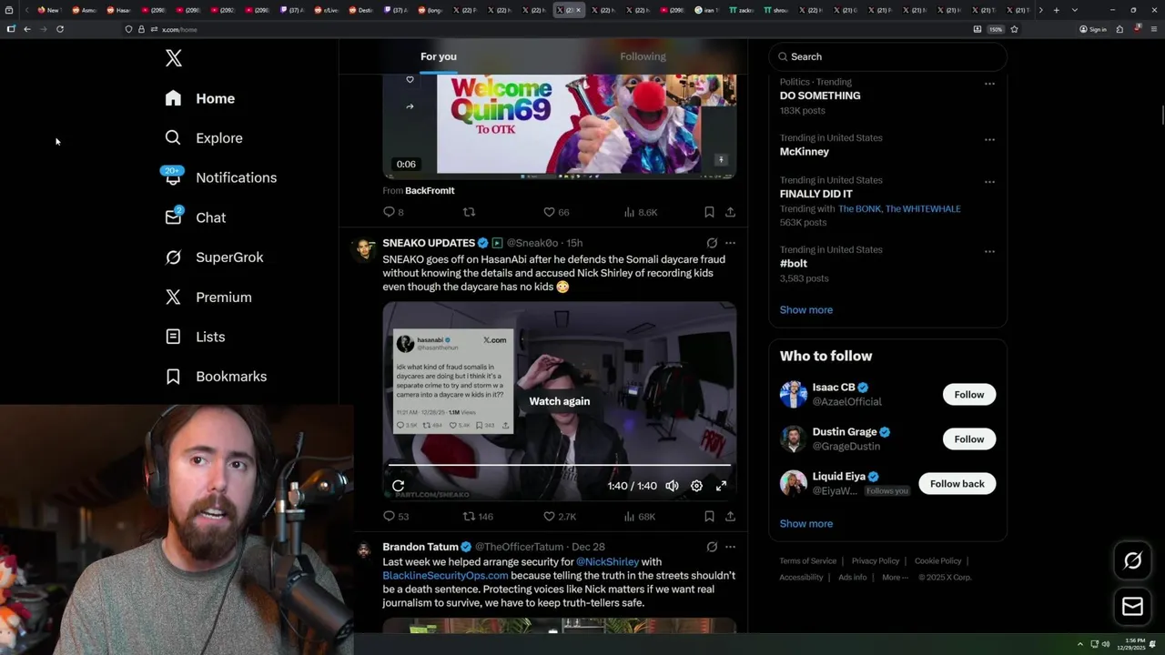The height and width of the screenshot is (655, 1165).
Task: Reply to the BackFromIt video post
Action: click(393, 212)
